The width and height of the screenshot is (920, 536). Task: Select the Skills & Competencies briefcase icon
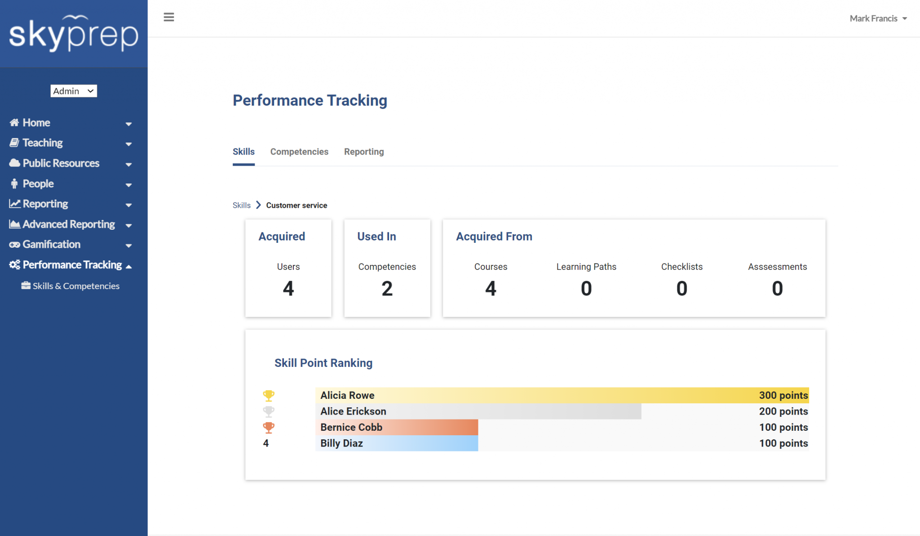[26, 286]
